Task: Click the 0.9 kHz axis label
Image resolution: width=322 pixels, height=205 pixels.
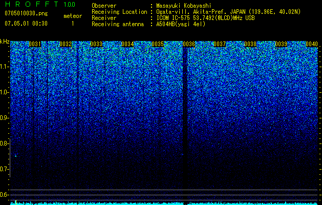Action: [4, 118]
